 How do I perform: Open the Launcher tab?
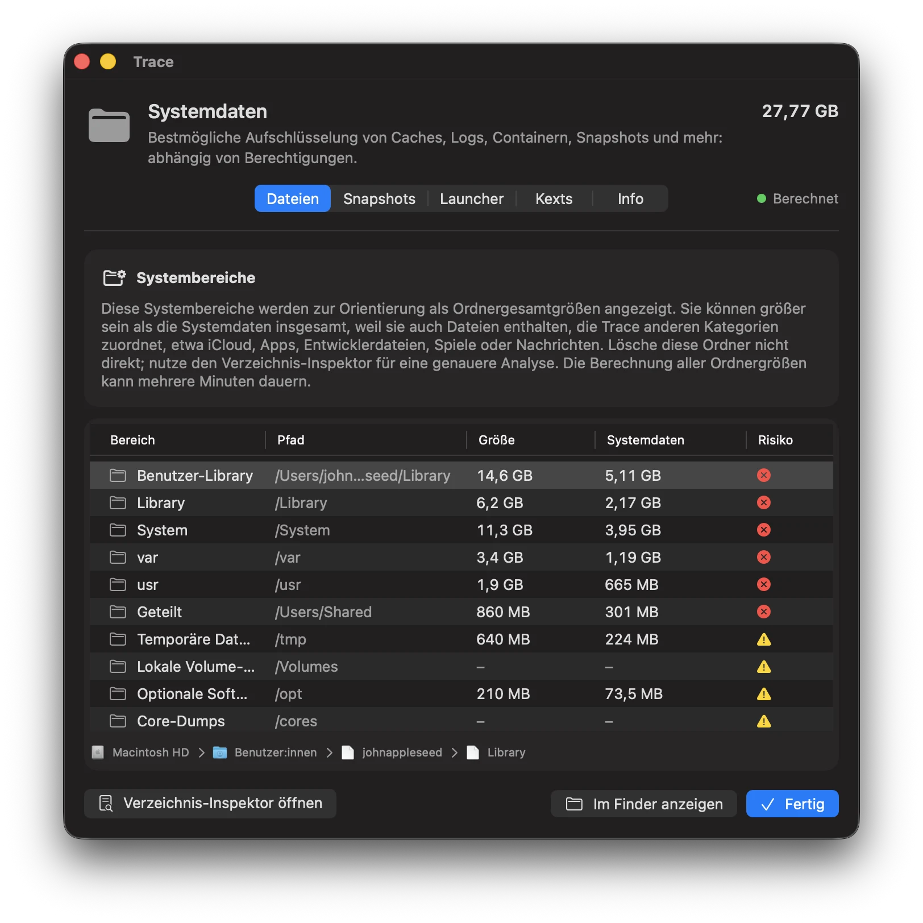pyautogui.click(x=471, y=198)
